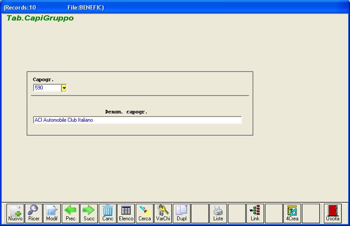The width and height of the screenshot is (350, 226).
Task: Select the Modif edit record button
Action: tap(52, 213)
